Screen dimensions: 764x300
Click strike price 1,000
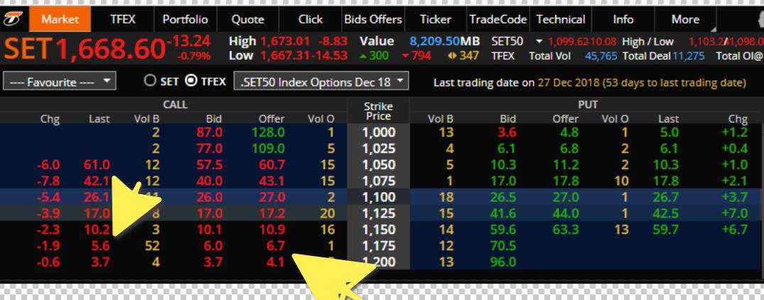coord(379,132)
